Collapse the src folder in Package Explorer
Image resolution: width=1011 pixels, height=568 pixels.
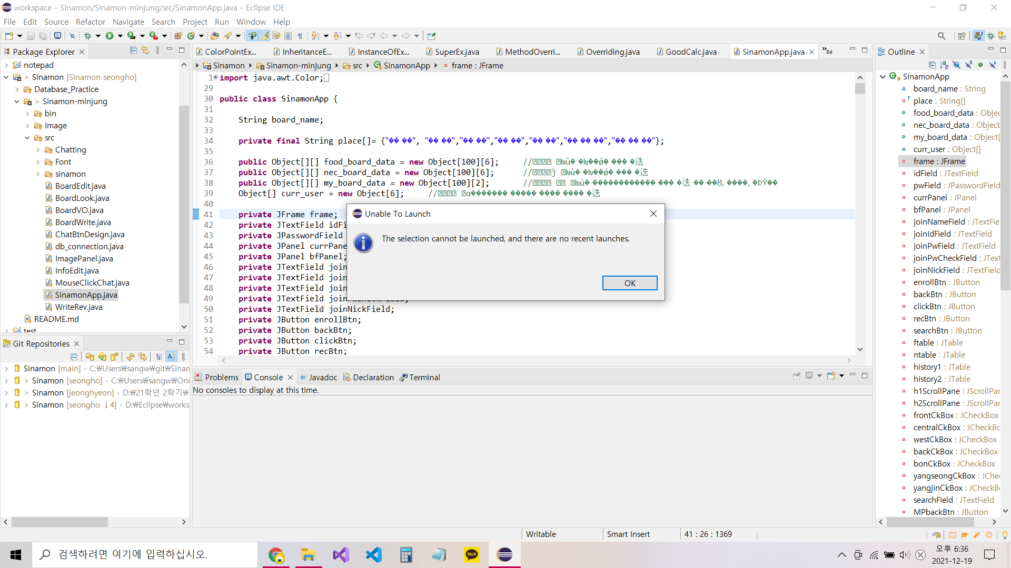pyautogui.click(x=27, y=138)
